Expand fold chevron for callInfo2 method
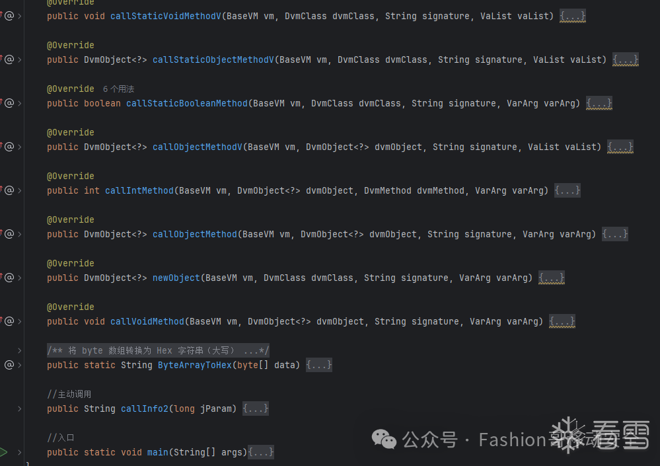The height and width of the screenshot is (466, 660). point(19,408)
